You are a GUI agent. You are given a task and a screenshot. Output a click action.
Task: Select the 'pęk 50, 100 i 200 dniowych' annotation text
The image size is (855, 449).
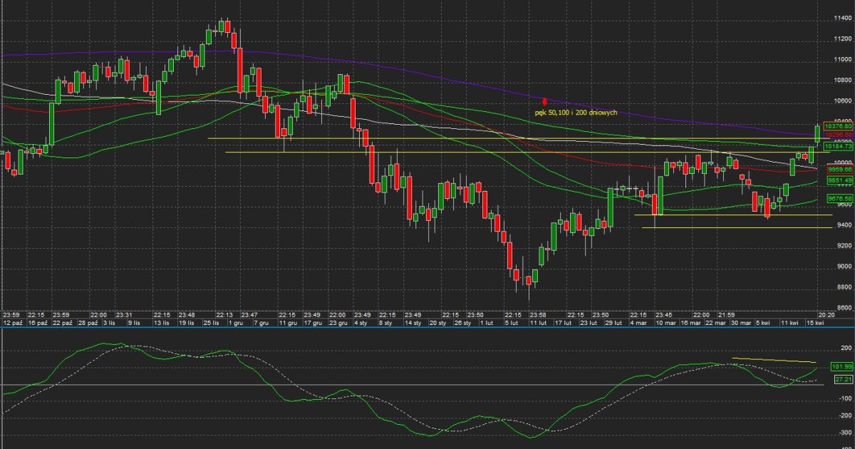pos(576,113)
